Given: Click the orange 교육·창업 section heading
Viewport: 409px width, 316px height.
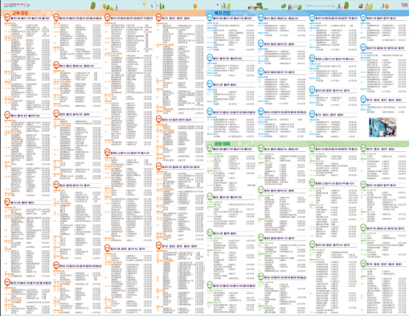Looking at the screenshot, I should click(20, 13).
